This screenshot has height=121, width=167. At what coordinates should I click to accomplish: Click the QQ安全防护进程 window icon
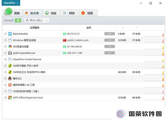[x=10, y=91]
